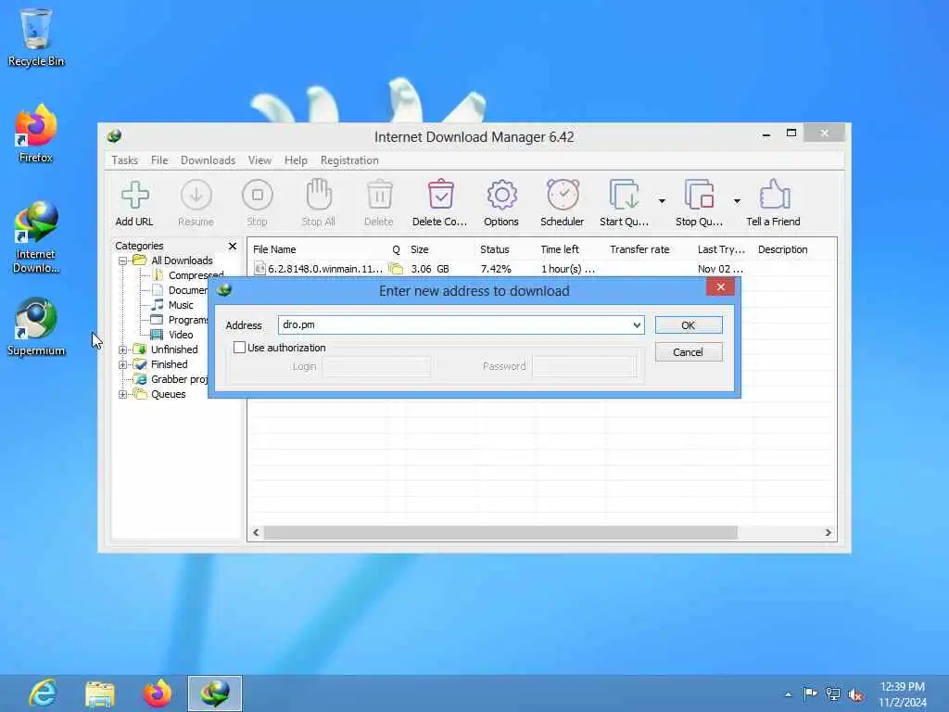Sort by the Transfer rate column header
This screenshot has width=949, height=712.
(x=639, y=249)
